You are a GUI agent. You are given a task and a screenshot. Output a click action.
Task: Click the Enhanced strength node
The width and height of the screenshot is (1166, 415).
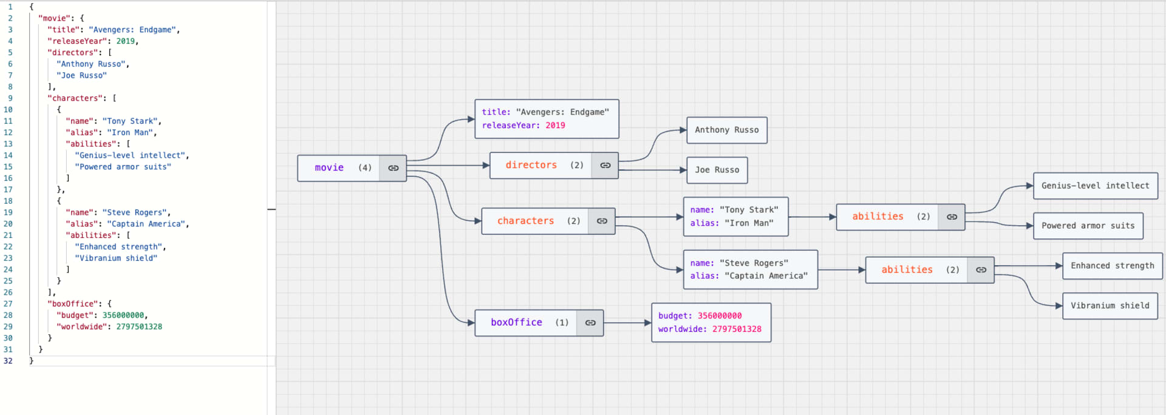coord(1113,266)
